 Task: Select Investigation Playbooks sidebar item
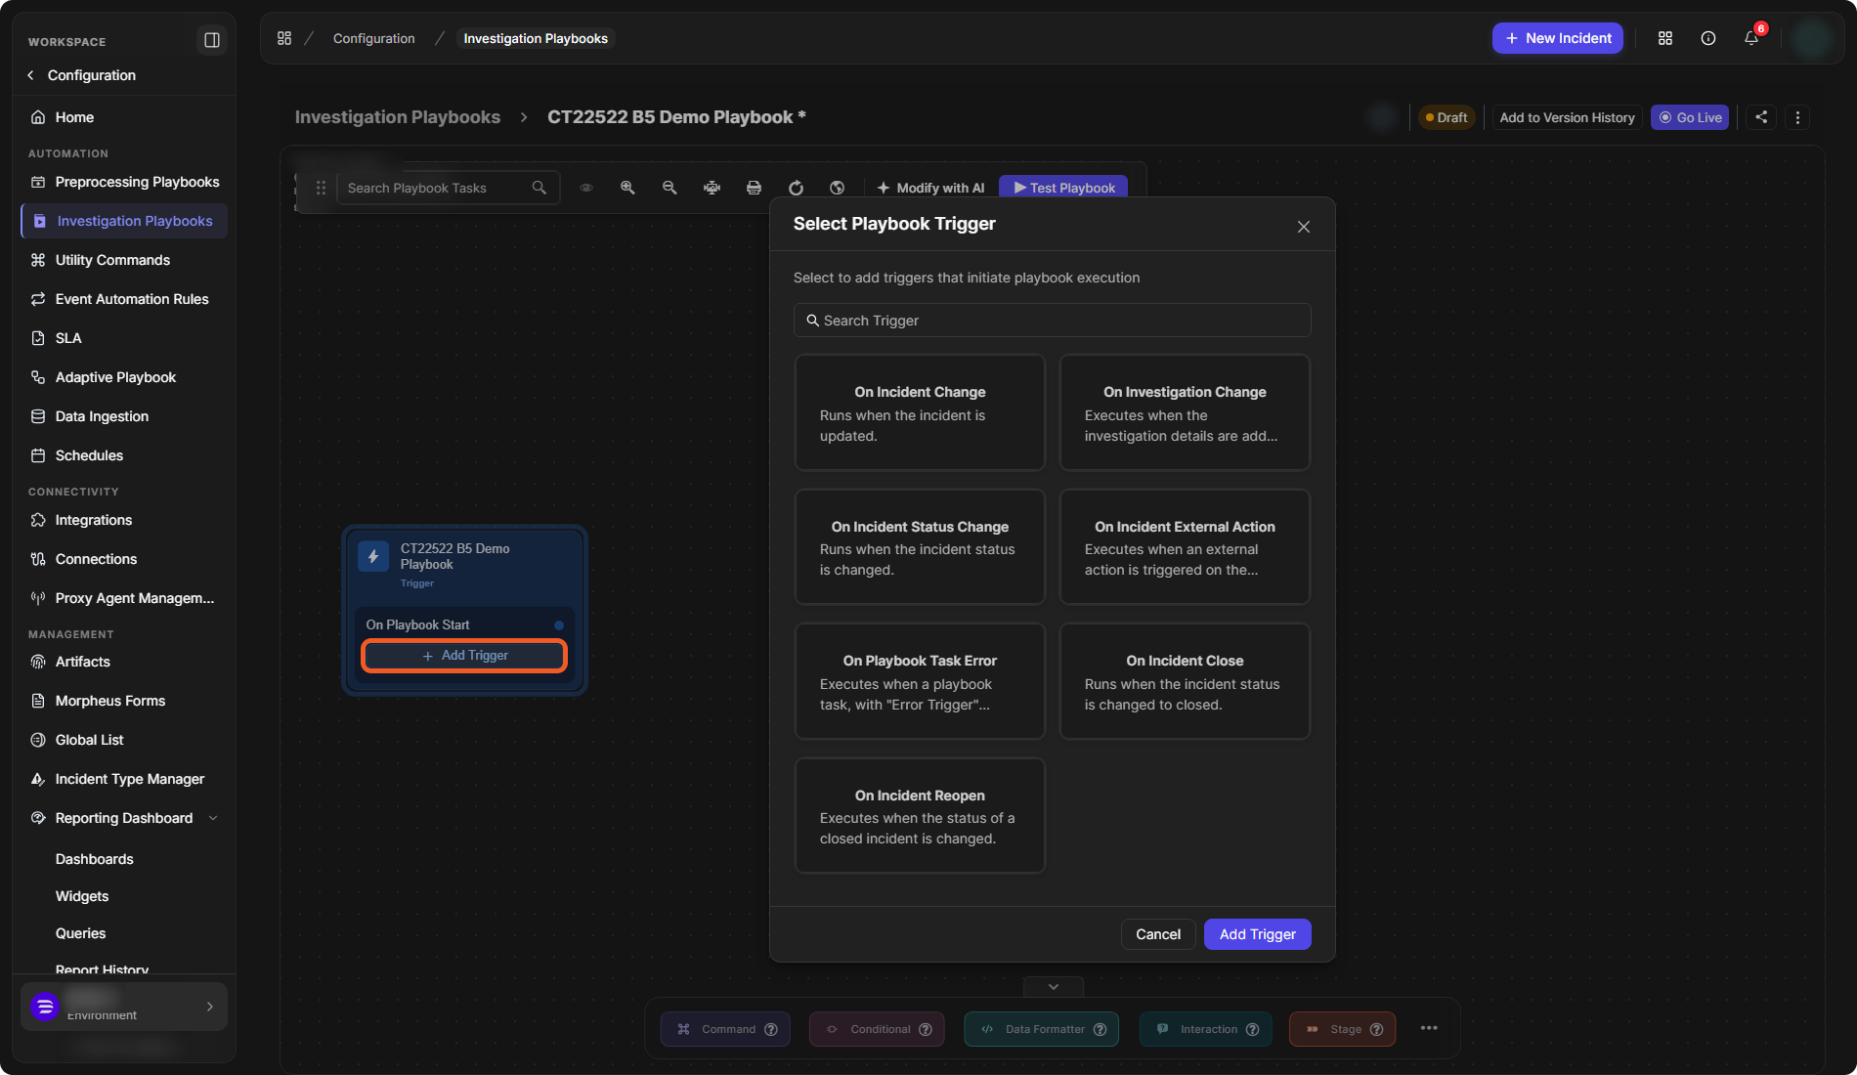pos(124,221)
